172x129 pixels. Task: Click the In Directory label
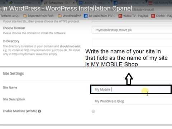tap(11, 41)
